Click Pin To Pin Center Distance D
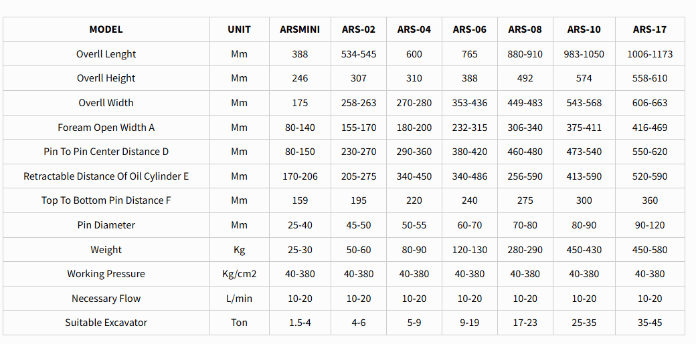The image size is (696, 344). click(x=106, y=152)
